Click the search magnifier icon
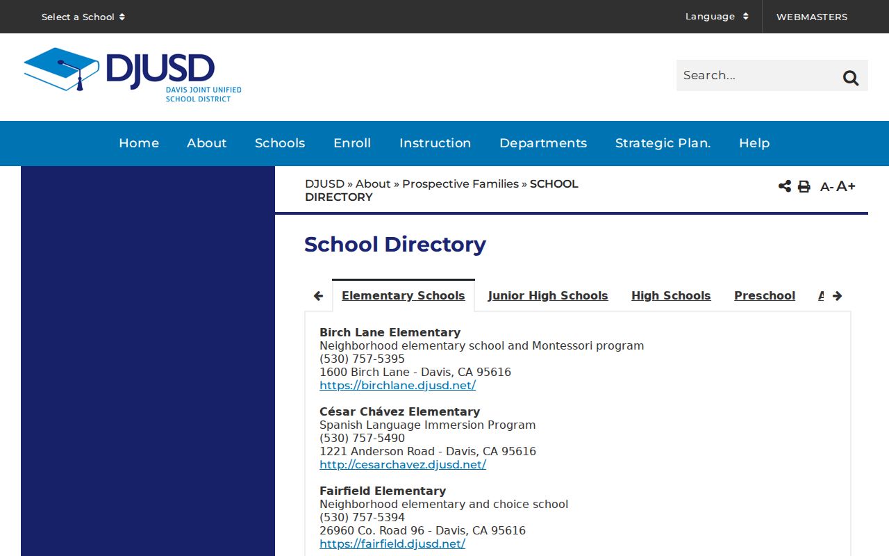The height and width of the screenshot is (556, 889). tap(851, 78)
